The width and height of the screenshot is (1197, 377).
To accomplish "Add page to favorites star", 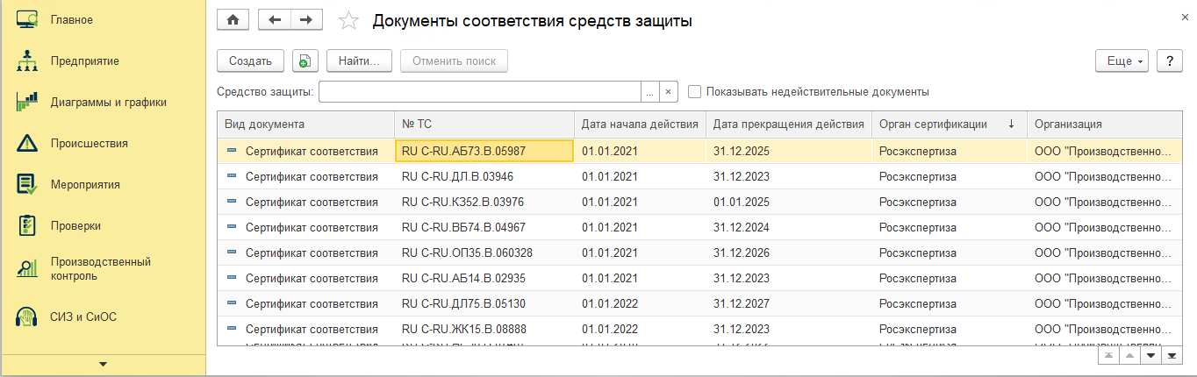I will coord(348,21).
